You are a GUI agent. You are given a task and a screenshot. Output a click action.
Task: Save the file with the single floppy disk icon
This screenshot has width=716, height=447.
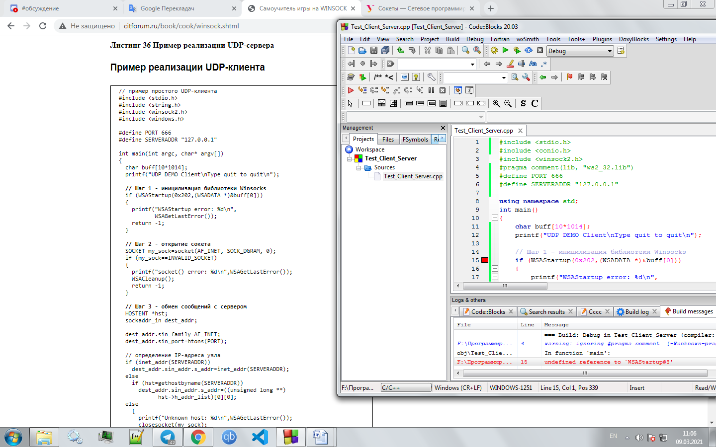tap(374, 51)
